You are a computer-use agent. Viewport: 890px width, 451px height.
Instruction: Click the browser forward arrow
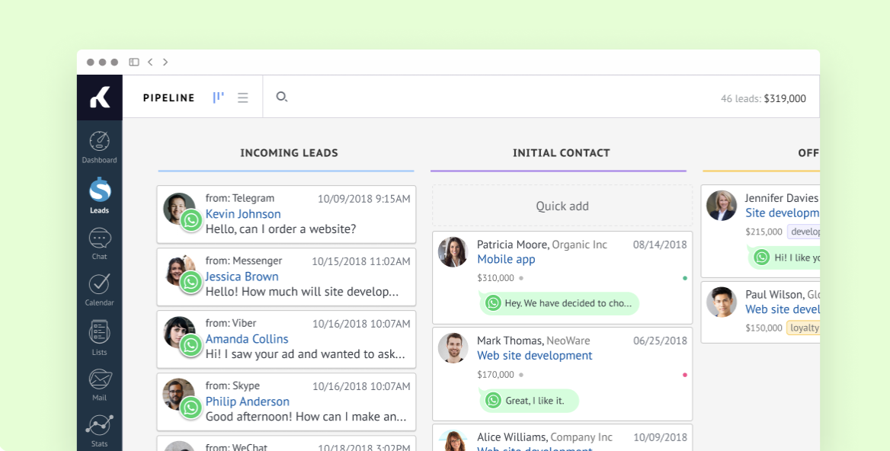[165, 62]
